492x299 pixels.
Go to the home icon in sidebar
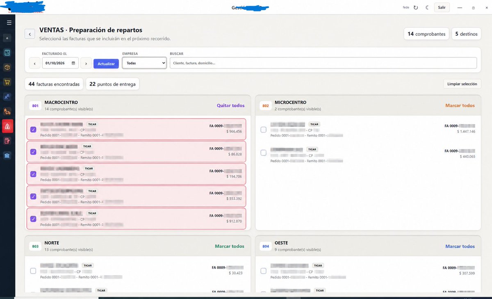coord(7,38)
